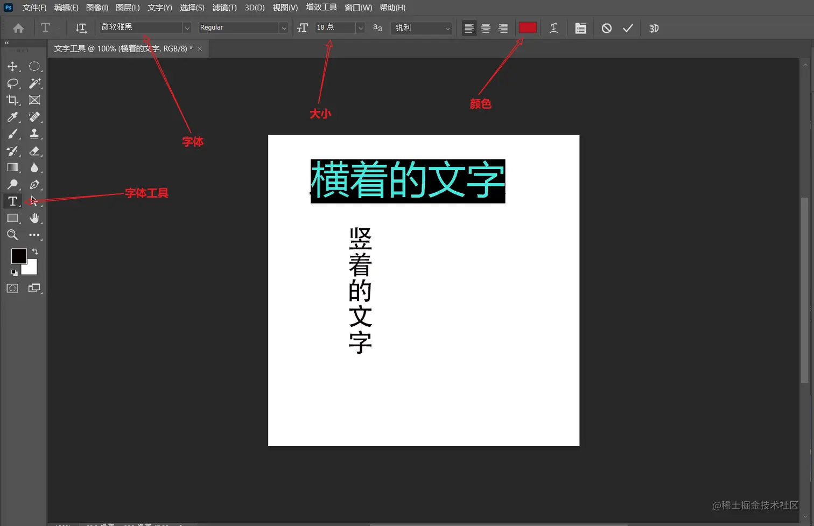814x526 pixels.
Task: Toggle text orientation button
Action: click(x=81, y=28)
